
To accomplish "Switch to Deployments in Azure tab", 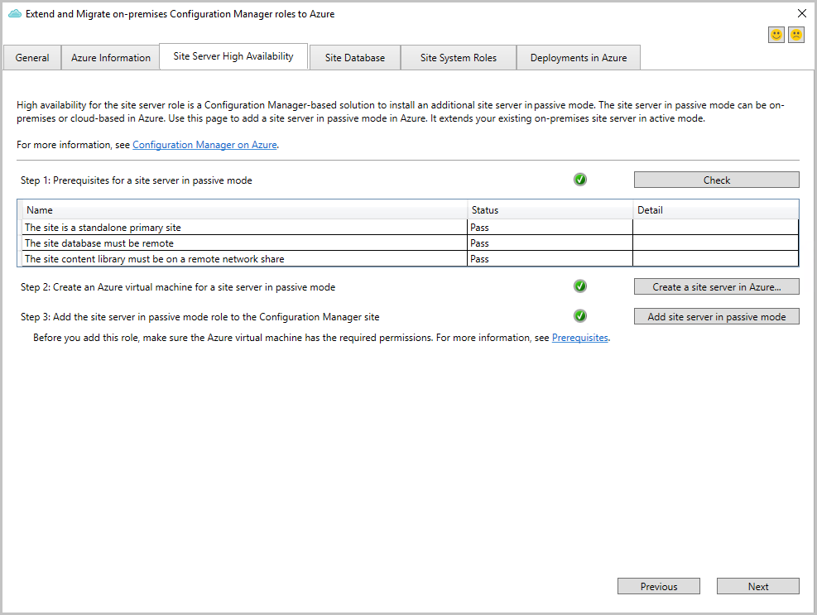I will click(579, 58).
